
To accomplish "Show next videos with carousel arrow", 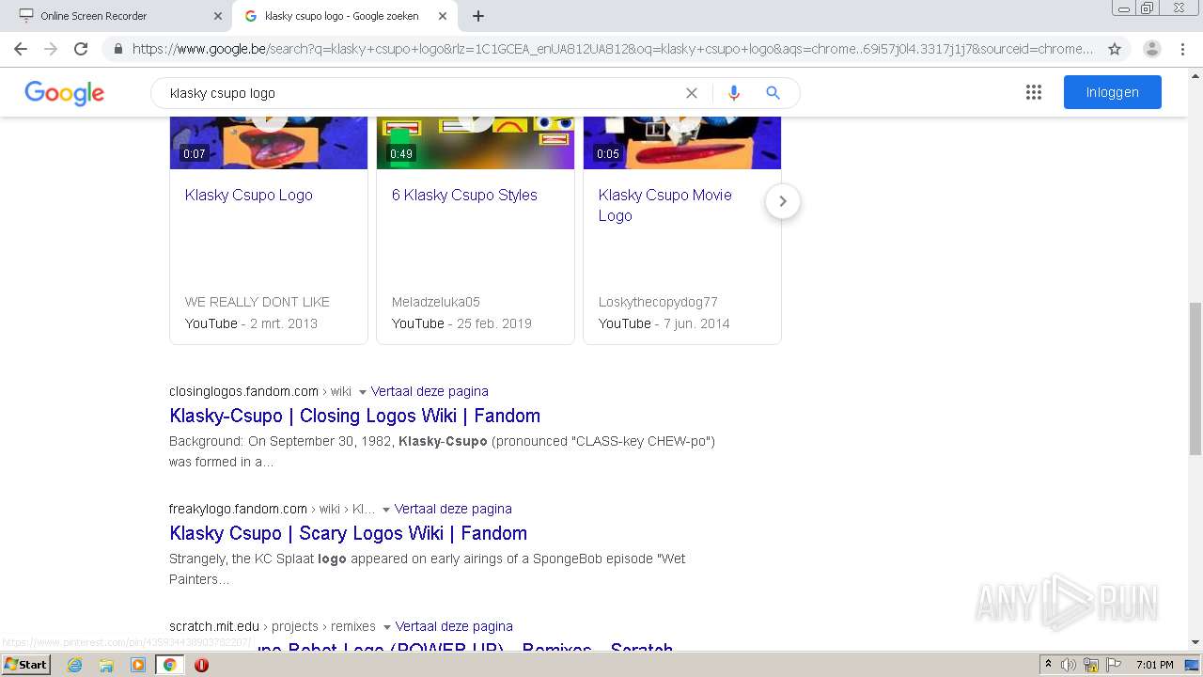I will pyautogui.click(x=783, y=201).
